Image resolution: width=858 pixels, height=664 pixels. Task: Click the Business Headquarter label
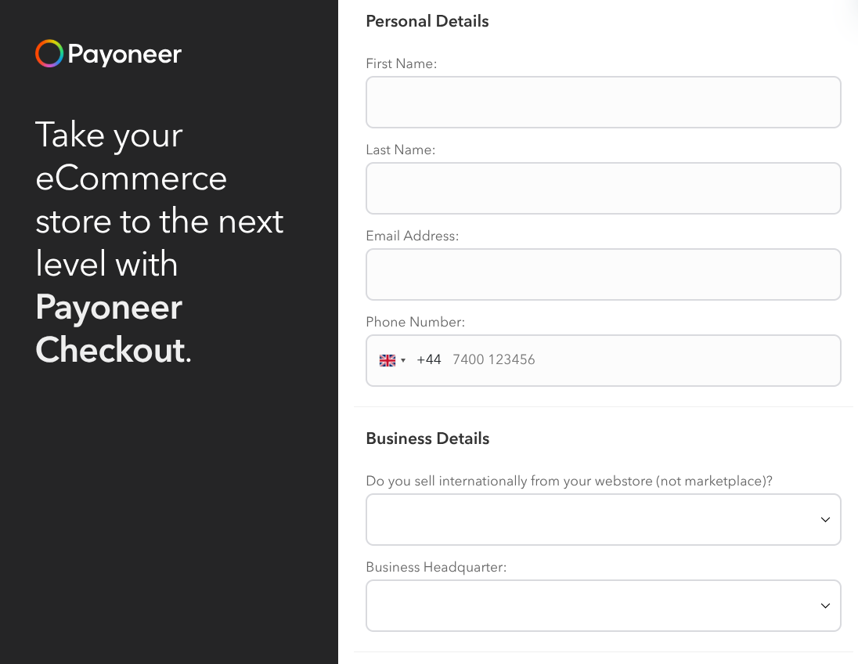click(x=436, y=567)
